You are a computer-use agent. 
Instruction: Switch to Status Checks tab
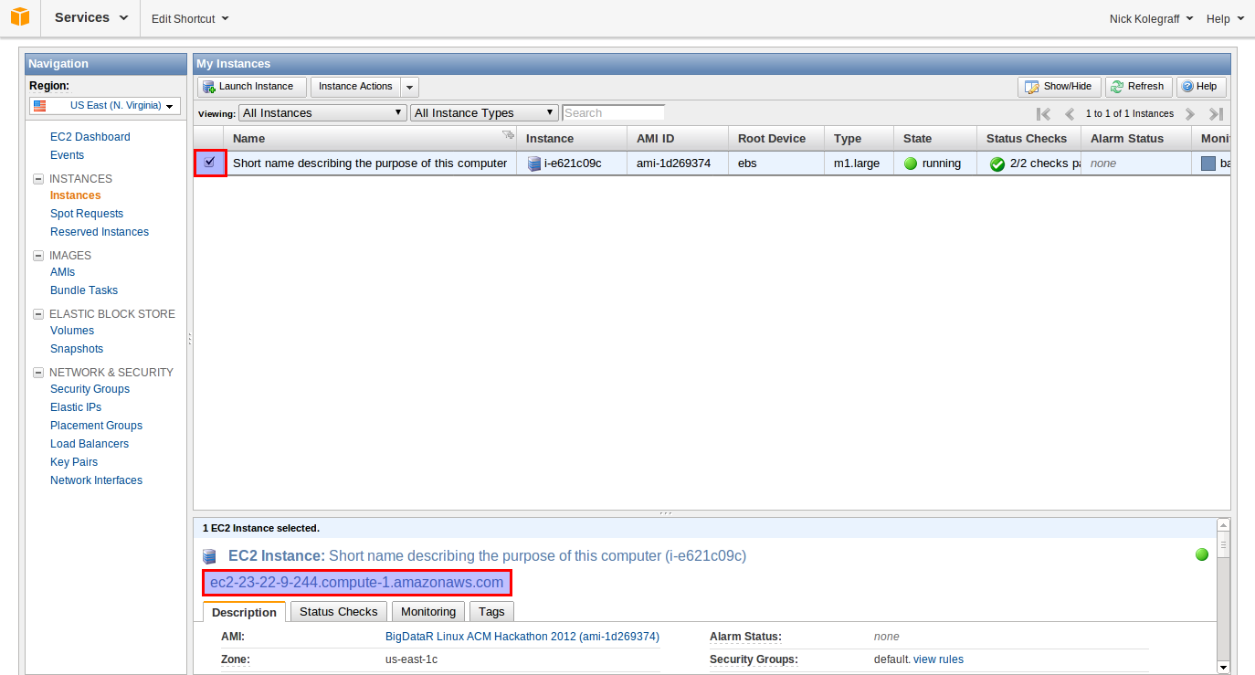(x=339, y=612)
